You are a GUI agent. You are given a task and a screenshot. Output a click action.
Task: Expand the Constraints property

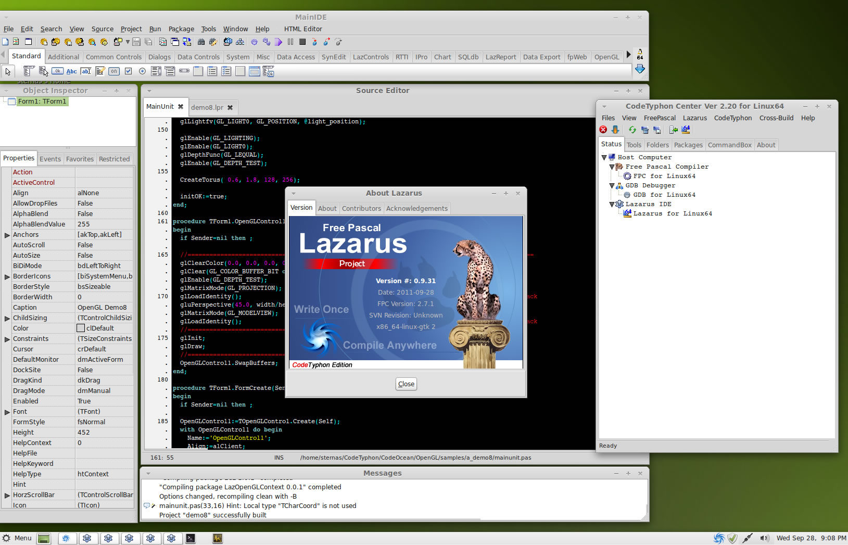[7, 339]
